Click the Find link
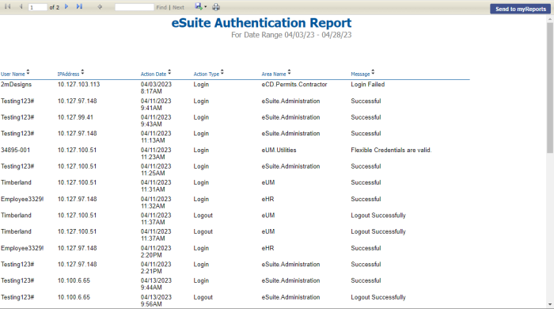Viewport: 554px width, 309px height. click(161, 7)
